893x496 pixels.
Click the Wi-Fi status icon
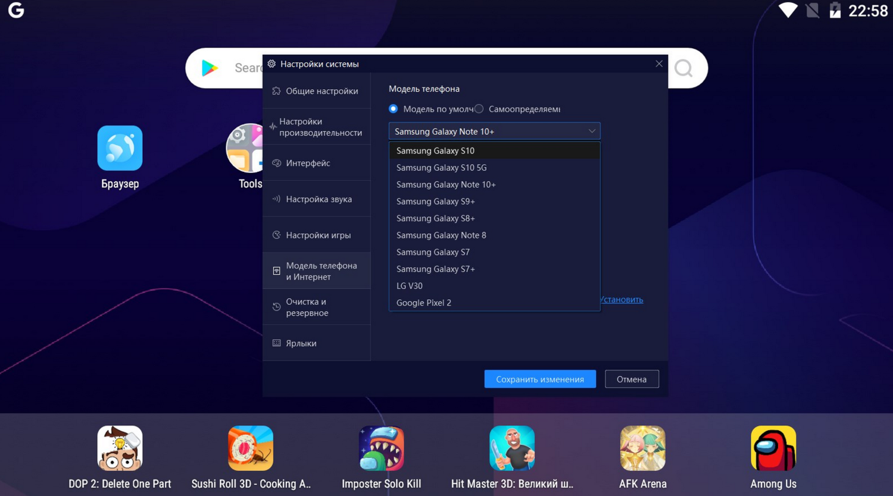point(788,10)
